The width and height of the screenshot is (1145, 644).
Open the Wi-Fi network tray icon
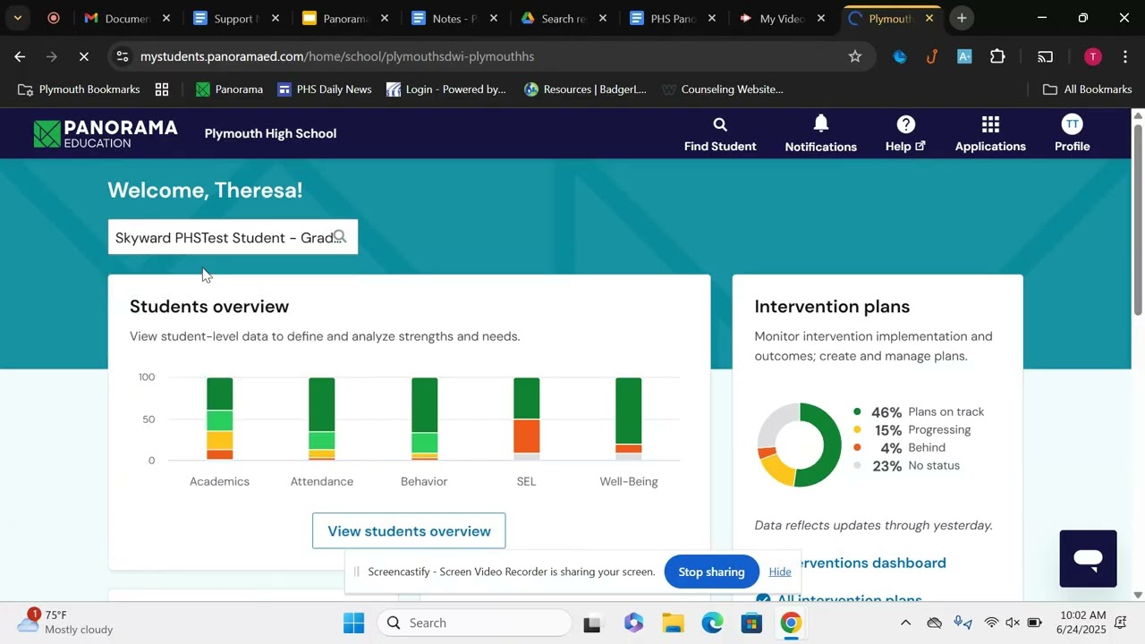(x=991, y=623)
